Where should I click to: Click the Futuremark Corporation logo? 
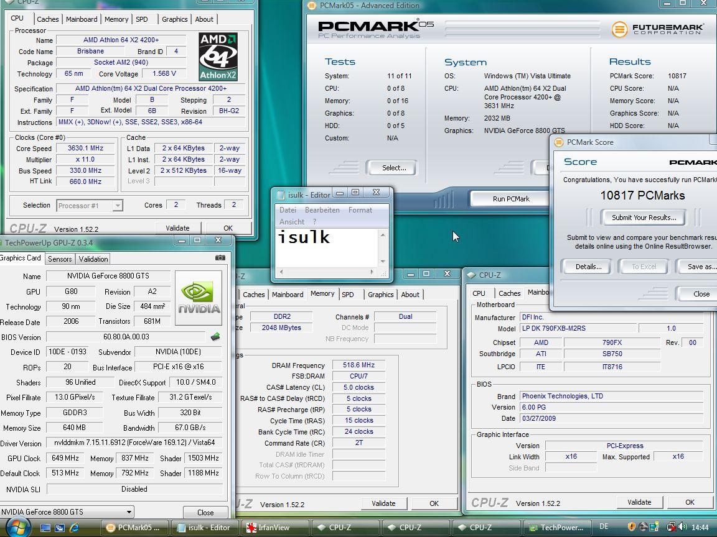coord(657,29)
